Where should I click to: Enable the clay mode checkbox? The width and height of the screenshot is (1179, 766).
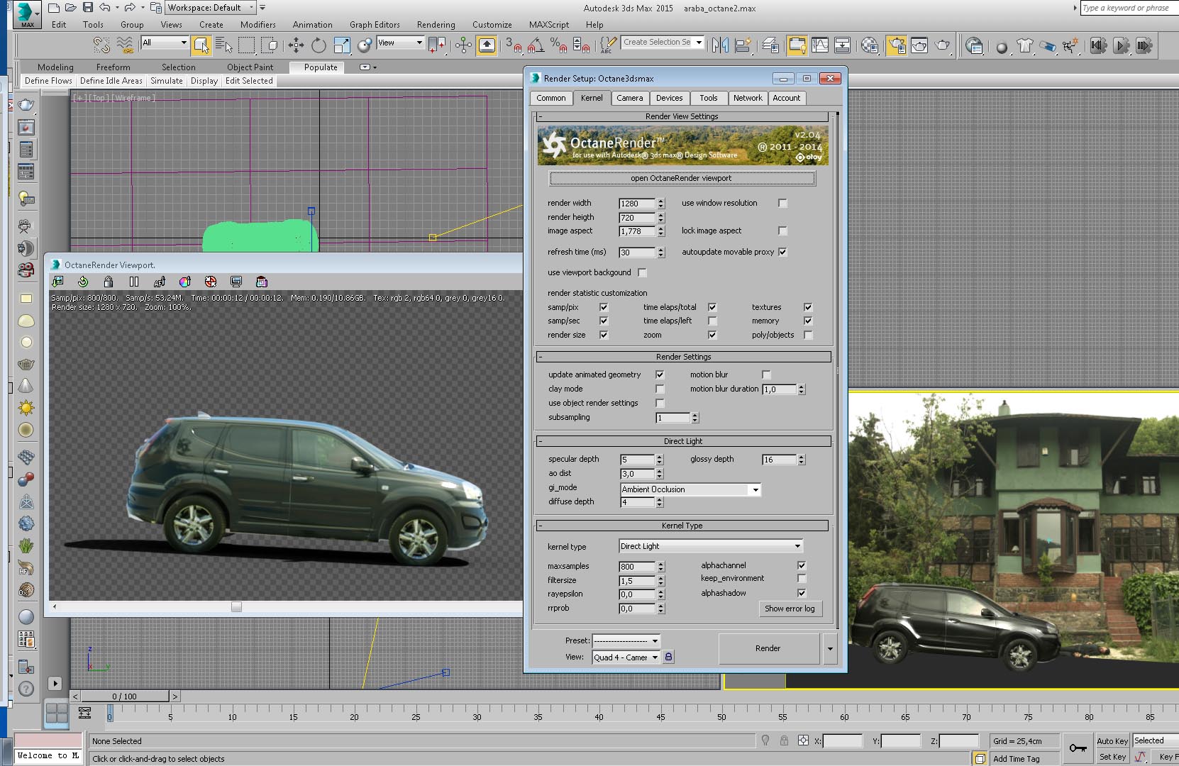point(660,389)
